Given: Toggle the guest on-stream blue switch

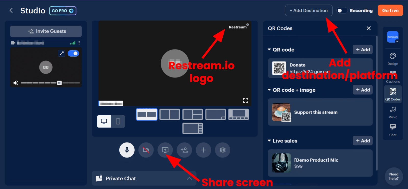Looking at the screenshot, I should click(73, 53).
